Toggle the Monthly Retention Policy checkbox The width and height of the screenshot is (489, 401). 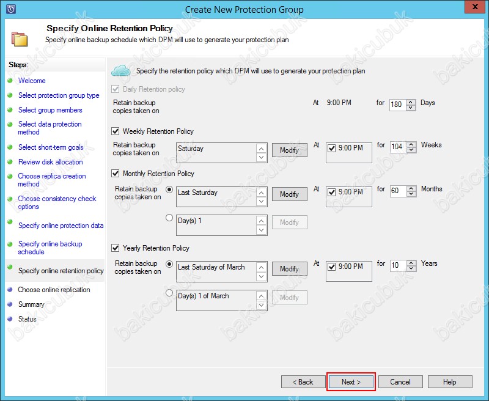[x=116, y=174]
